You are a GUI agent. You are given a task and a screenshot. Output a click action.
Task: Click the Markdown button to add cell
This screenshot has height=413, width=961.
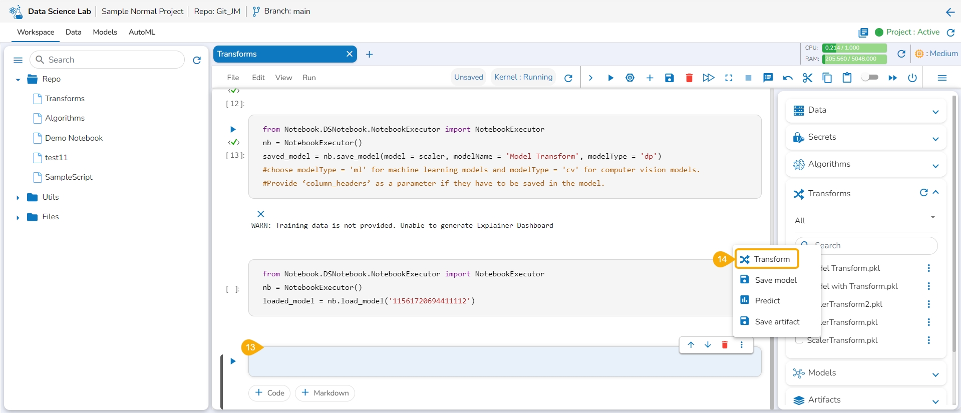coord(325,393)
